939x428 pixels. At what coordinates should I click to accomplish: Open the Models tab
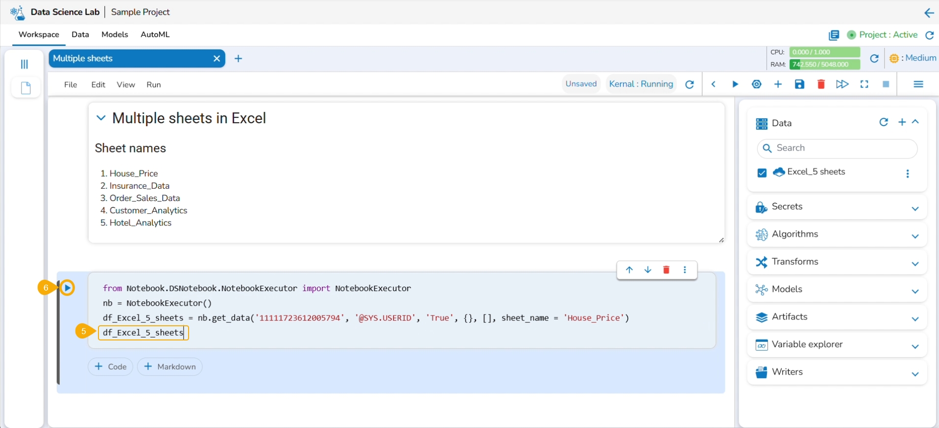115,35
